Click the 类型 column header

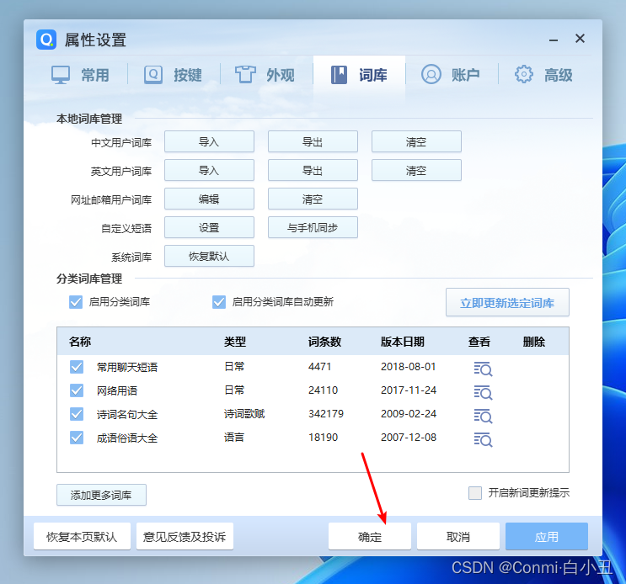(235, 342)
